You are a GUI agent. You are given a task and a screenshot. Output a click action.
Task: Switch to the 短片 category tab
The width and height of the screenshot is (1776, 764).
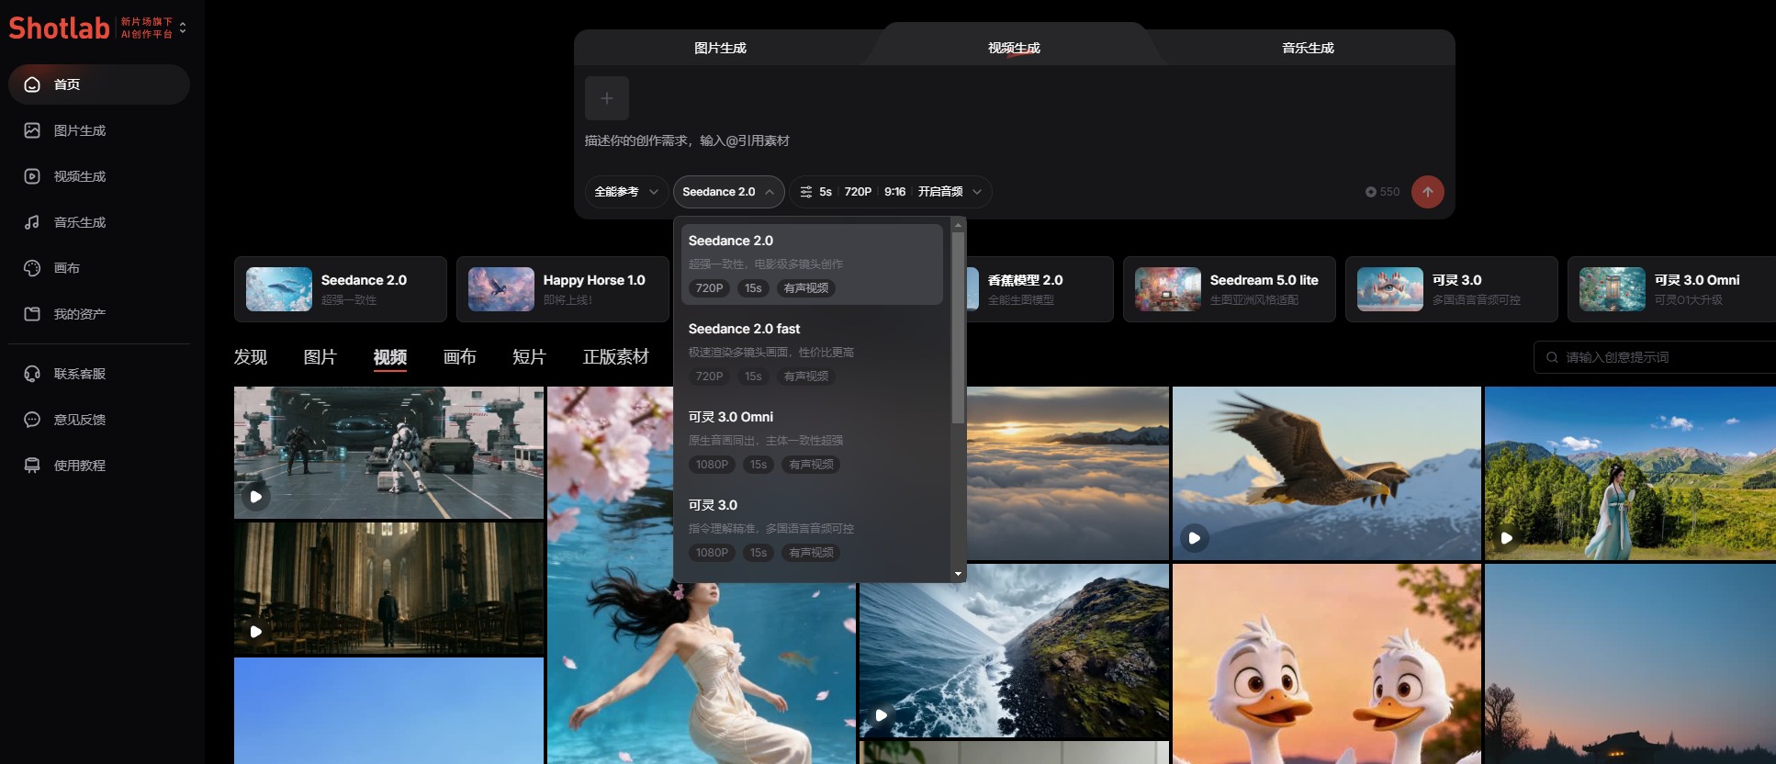coord(529,357)
